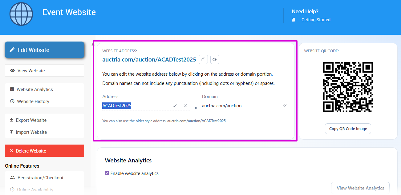Viewport: 401px width, 195px height.
Task: Click the globe icon in the header
Action: (x=21, y=14)
